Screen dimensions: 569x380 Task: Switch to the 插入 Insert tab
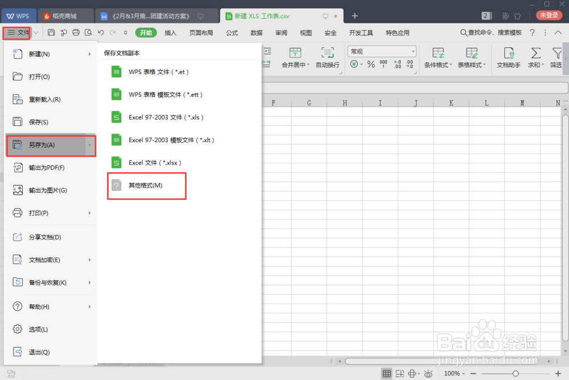point(170,32)
